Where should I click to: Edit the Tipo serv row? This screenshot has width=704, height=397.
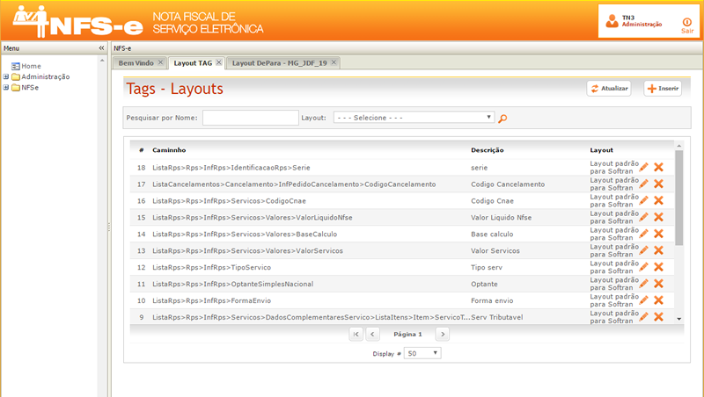644,267
